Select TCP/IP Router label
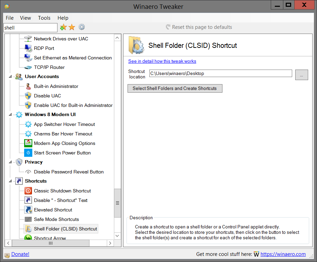Screen dimensions: 317x262 pyautogui.click(x=49, y=67)
